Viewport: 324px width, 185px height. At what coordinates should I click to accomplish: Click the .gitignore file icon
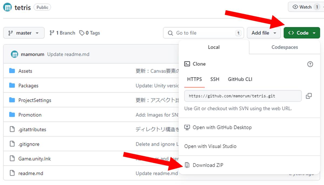(12, 144)
